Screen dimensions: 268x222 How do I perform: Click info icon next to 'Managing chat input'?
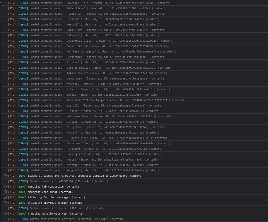[5, 192]
